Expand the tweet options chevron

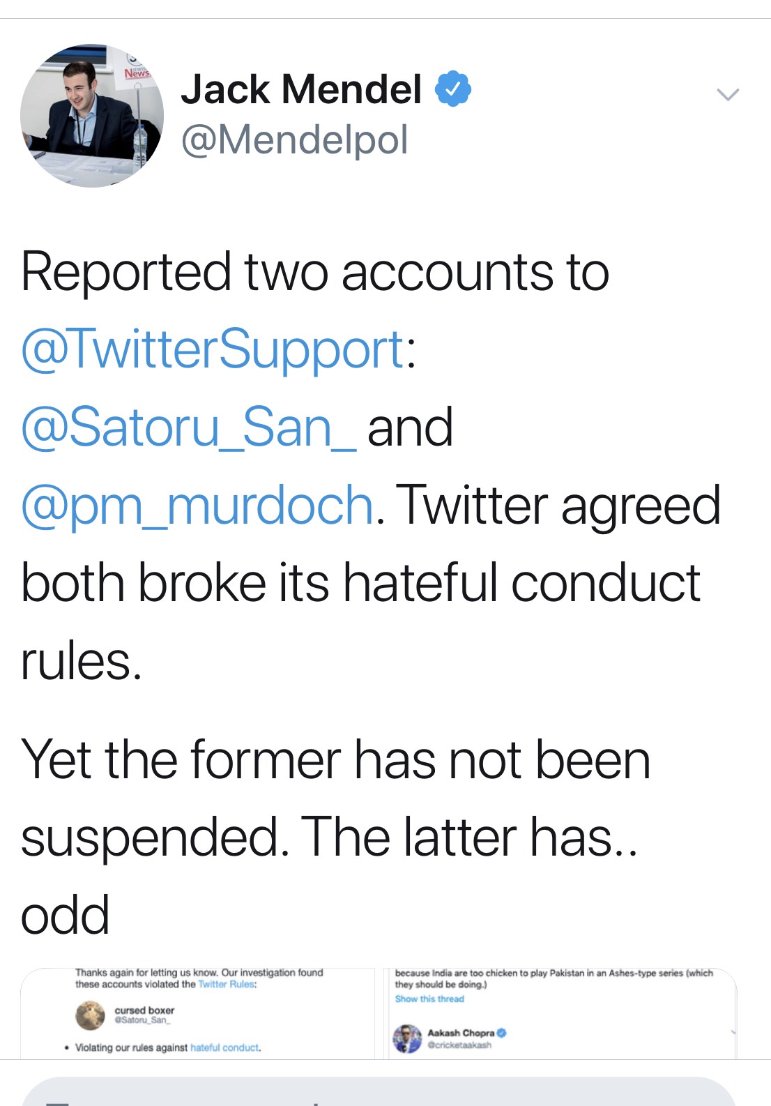[x=727, y=94]
